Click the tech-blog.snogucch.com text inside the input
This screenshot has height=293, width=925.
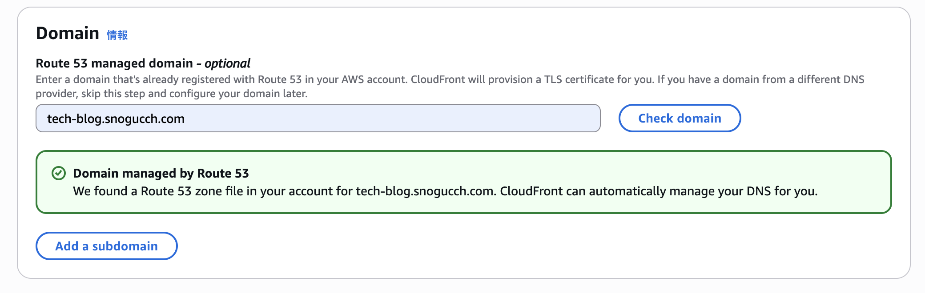(116, 119)
